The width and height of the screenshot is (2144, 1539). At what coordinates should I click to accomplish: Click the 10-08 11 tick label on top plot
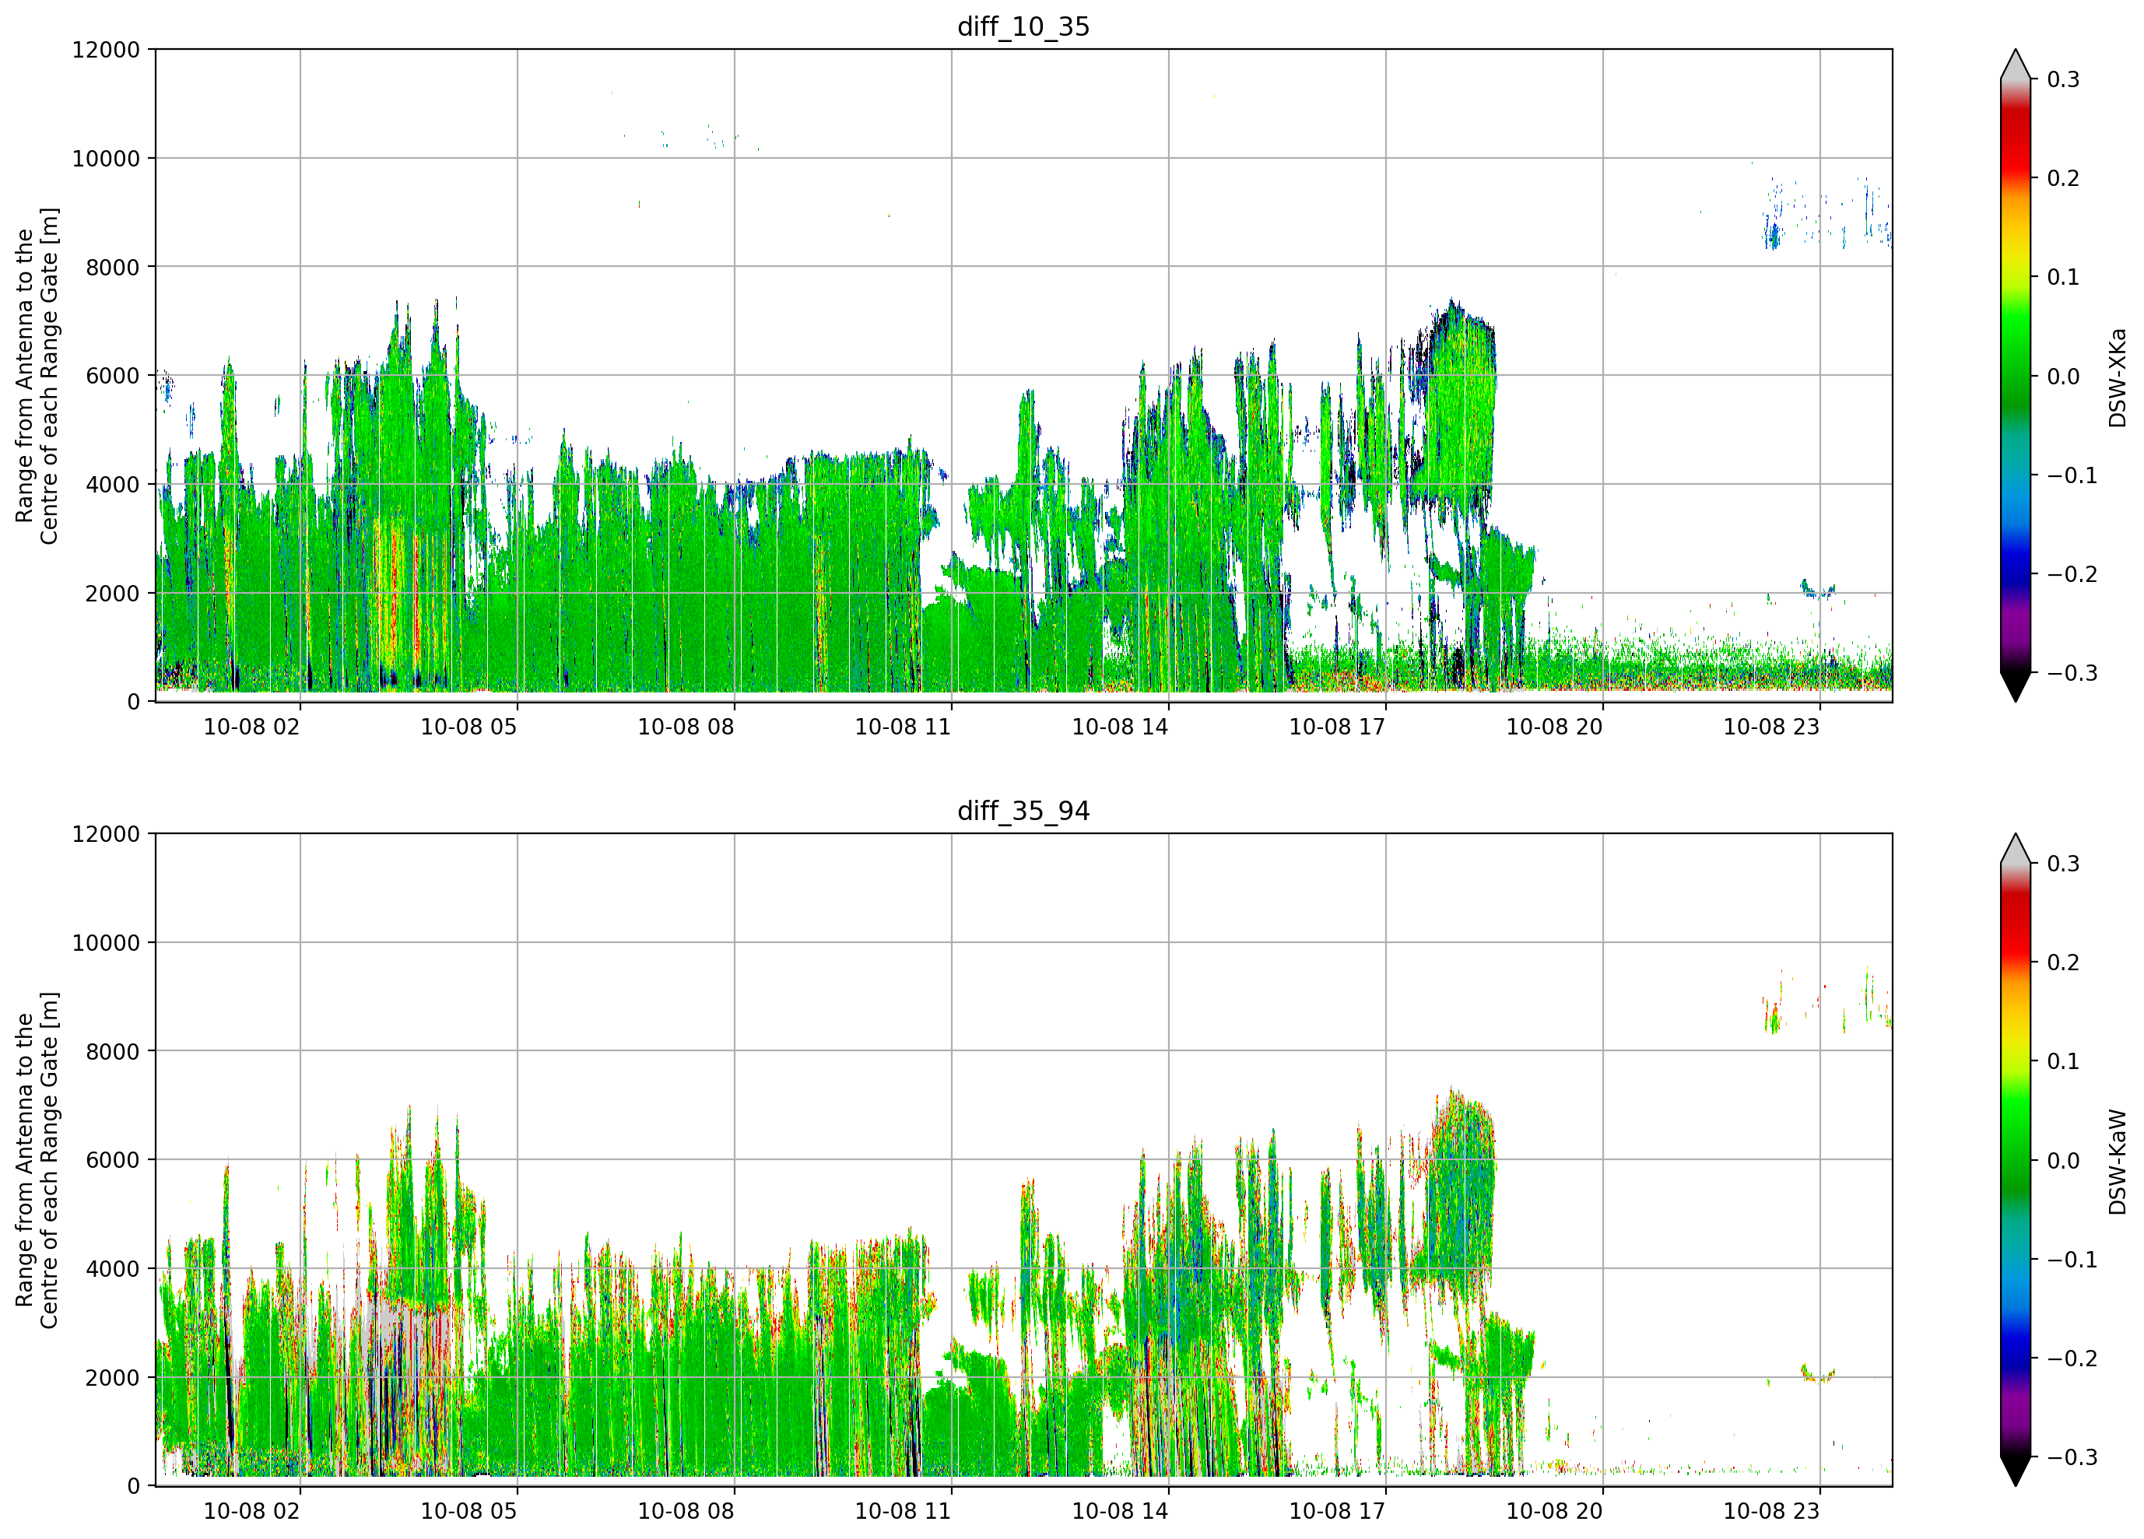[x=903, y=727]
